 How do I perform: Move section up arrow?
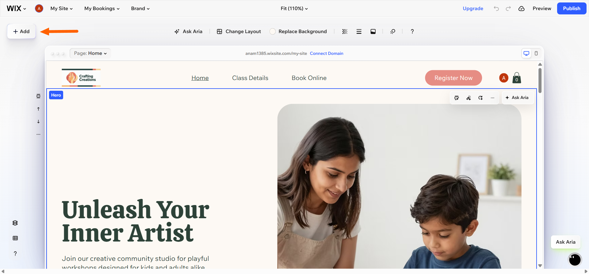click(x=38, y=109)
